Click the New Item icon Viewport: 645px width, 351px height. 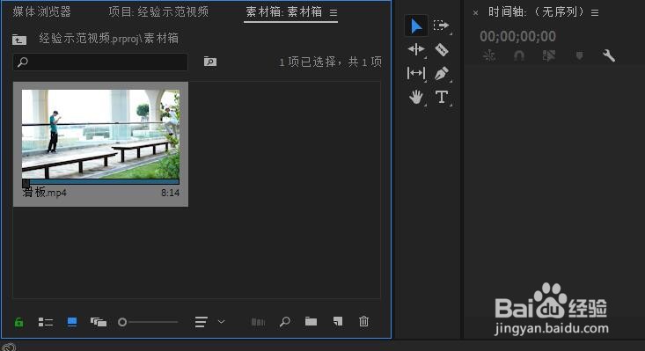point(338,321)
